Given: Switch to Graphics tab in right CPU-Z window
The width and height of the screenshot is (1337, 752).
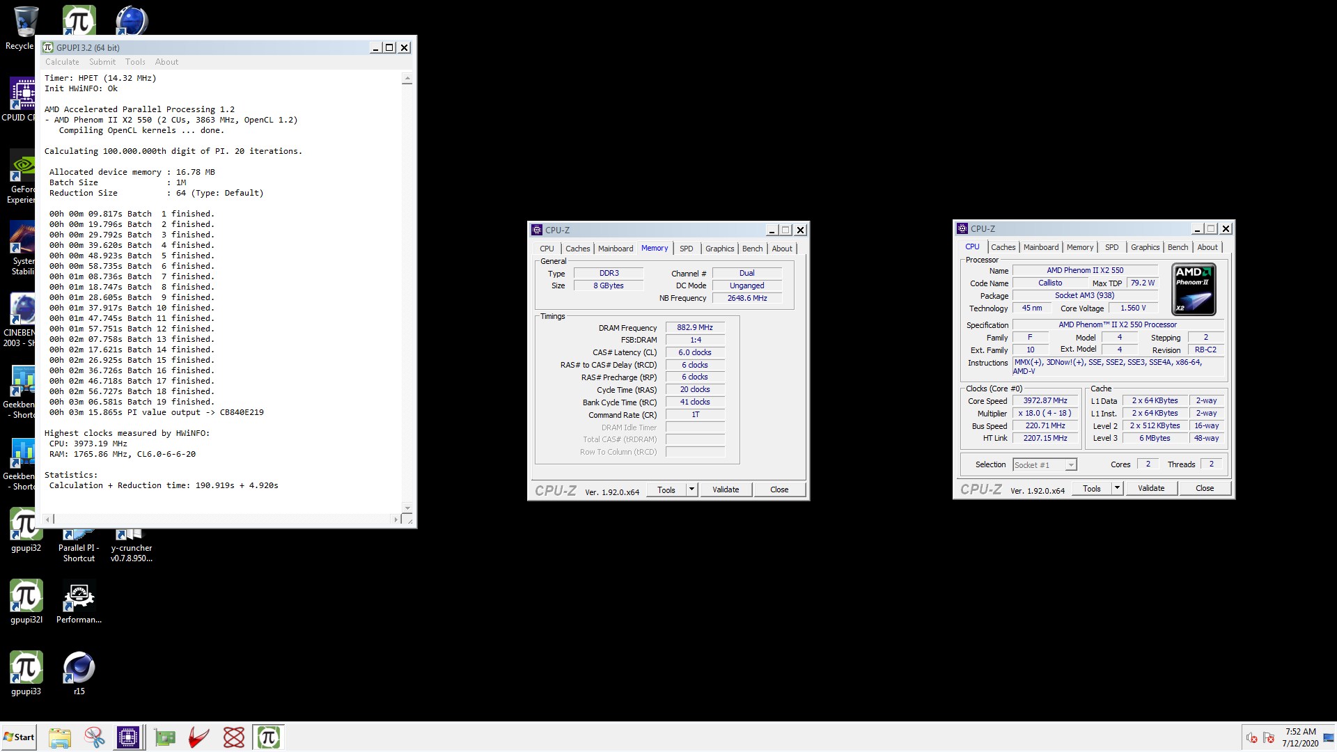Looking at the screenshot, I should coord(1145,247).
